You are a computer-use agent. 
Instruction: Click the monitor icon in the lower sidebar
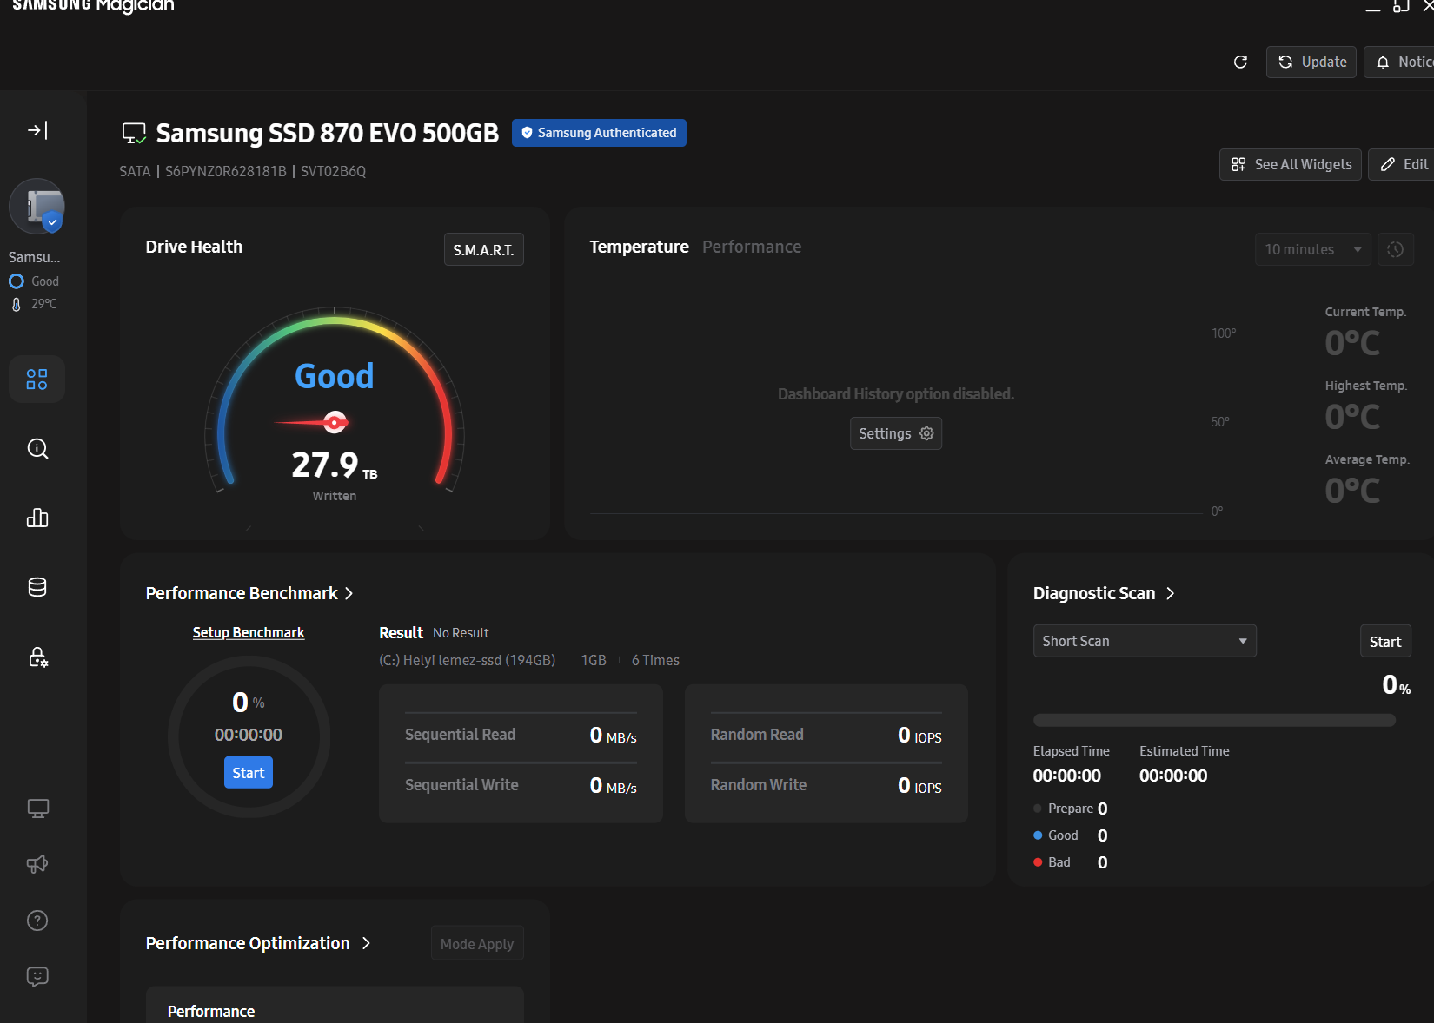pos(37,808)
